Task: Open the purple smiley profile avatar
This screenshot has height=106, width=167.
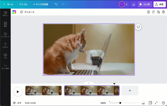Action: click(x=122, y=4)
